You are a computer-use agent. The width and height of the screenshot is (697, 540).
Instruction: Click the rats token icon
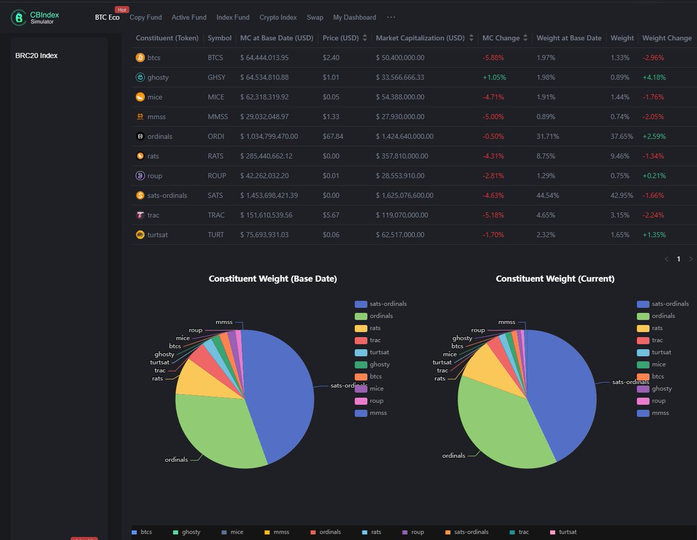click(140, 156)
